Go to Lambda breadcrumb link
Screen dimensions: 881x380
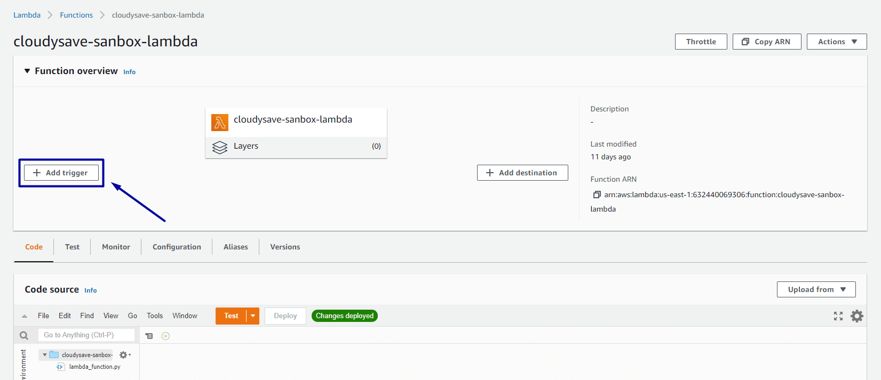pos(27,15)
